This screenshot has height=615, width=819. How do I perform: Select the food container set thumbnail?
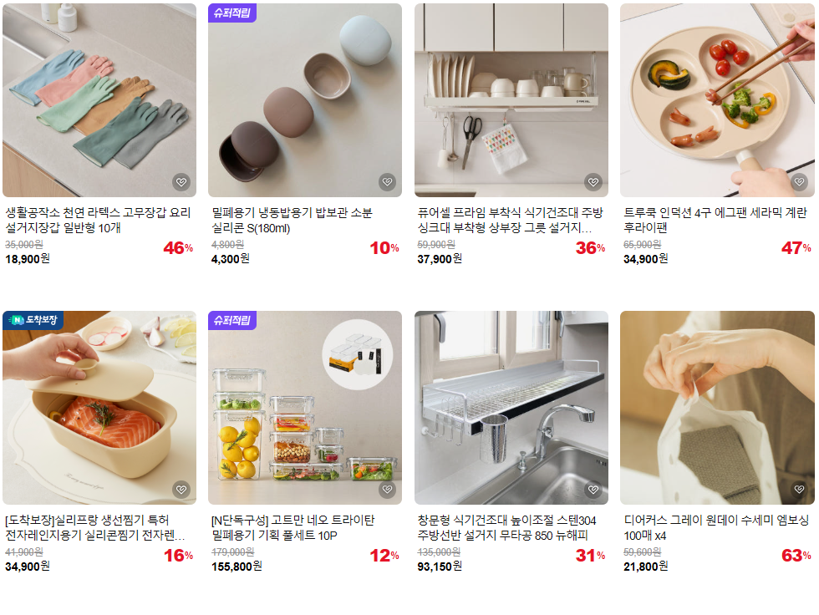(x=305, y=408)
